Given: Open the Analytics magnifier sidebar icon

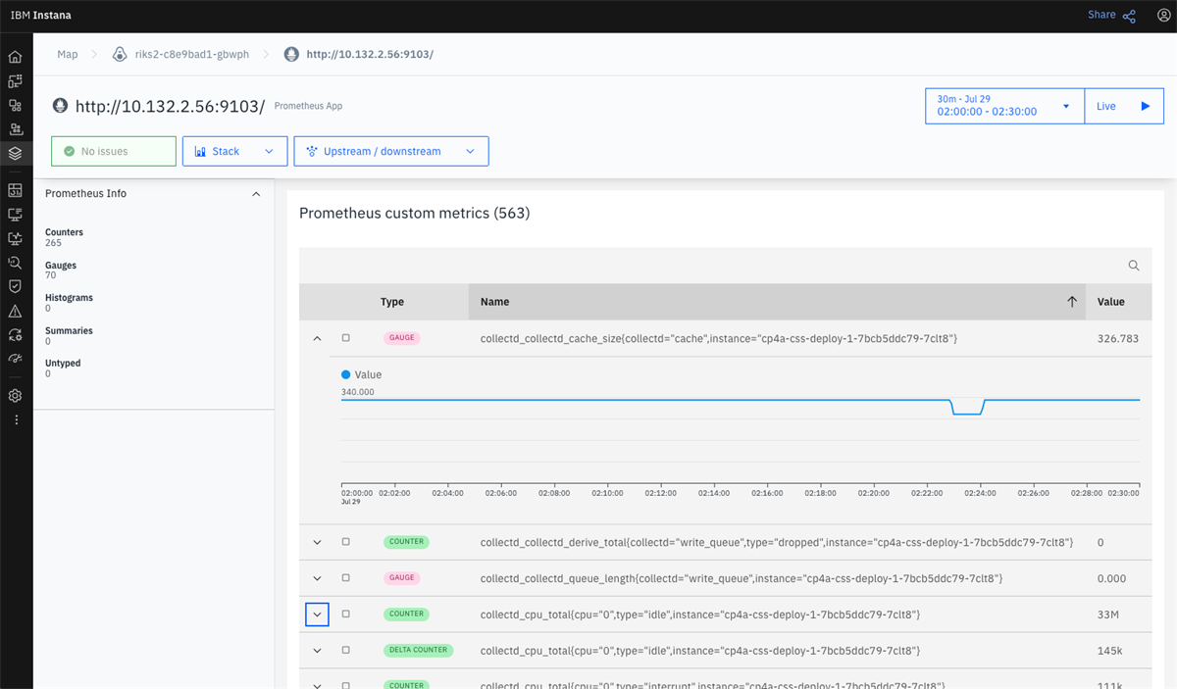Looking at the screenshot, I should pos(15,263).
